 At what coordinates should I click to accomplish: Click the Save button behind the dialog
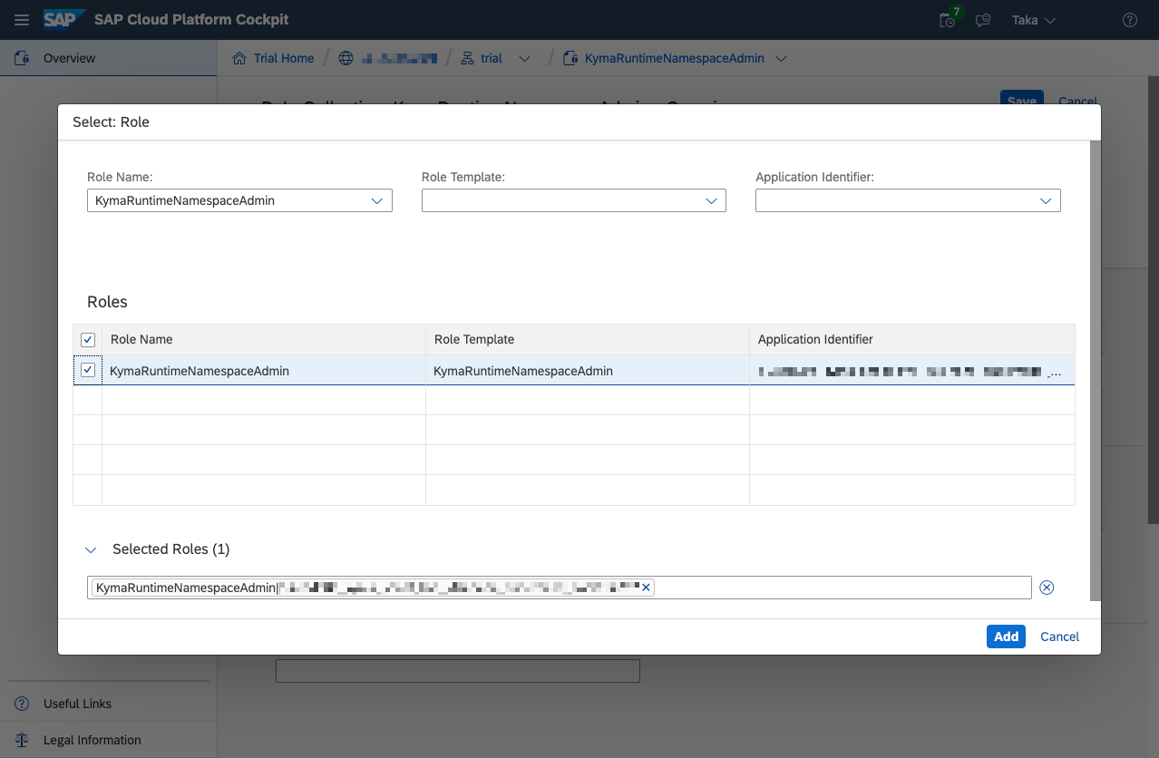click(1022, 98)
